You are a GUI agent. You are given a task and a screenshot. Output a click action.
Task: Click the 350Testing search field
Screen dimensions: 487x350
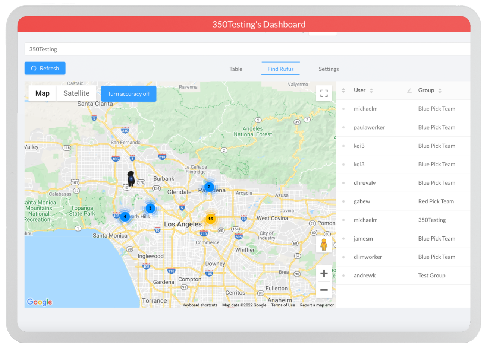149,49
